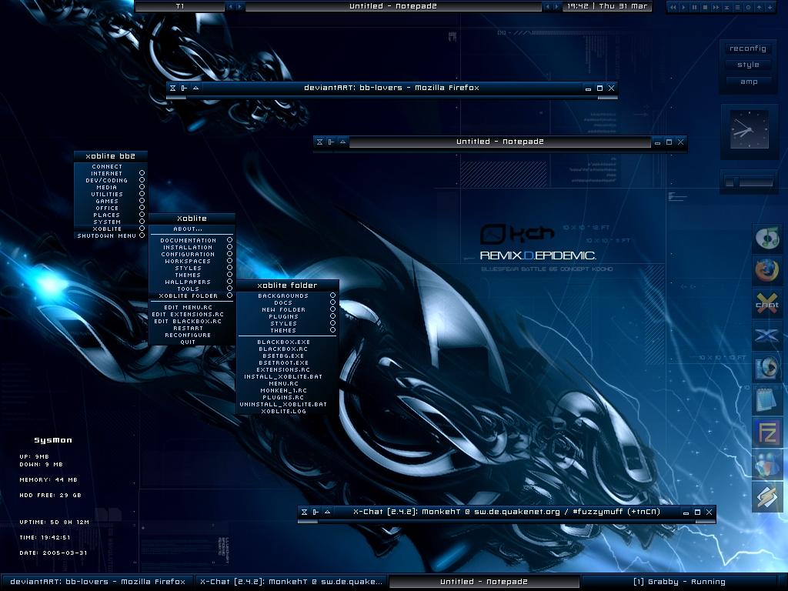The height and width of the screenshot is (591, 788).
Task: Open FileZilla from the dock
Action: pyautogui.click(x=767, y=432)
